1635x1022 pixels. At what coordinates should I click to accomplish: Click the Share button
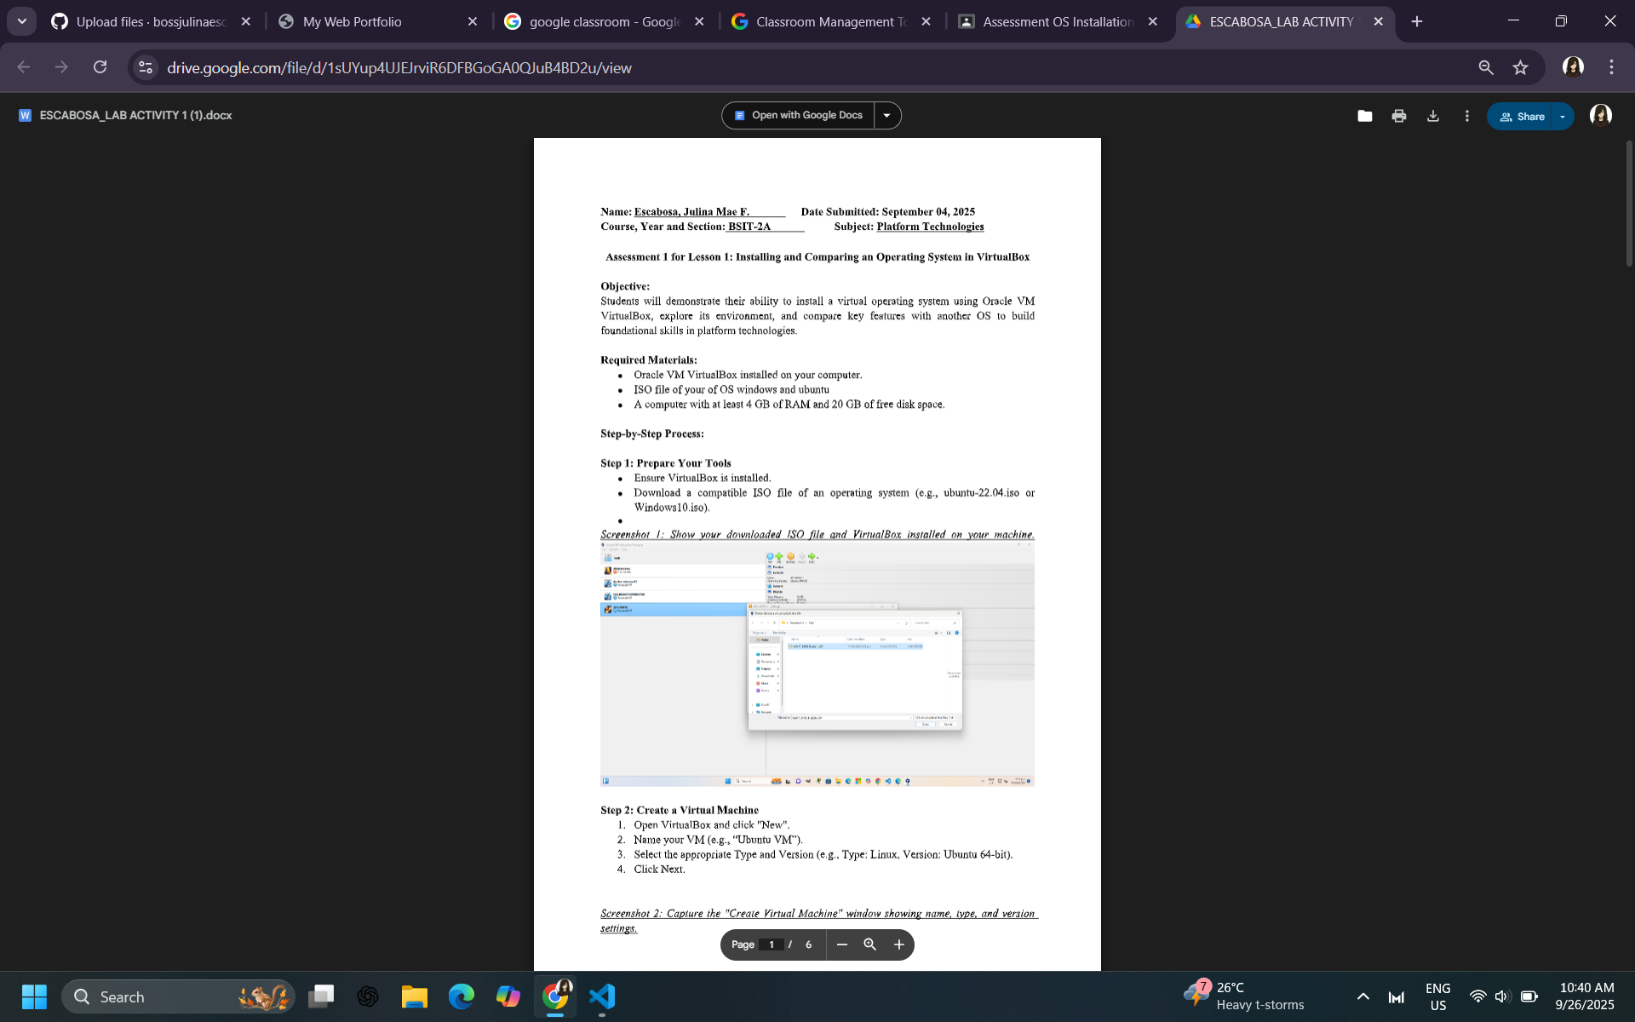(x=1522, y=117)
